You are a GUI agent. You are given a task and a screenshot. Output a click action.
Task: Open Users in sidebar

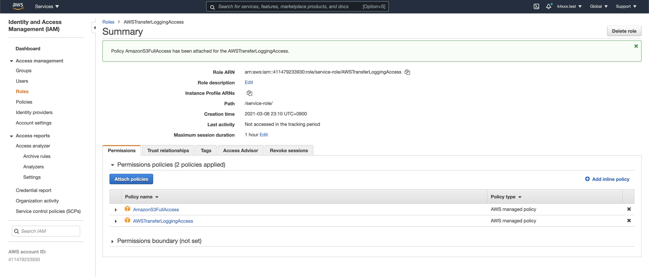(22, 81)
